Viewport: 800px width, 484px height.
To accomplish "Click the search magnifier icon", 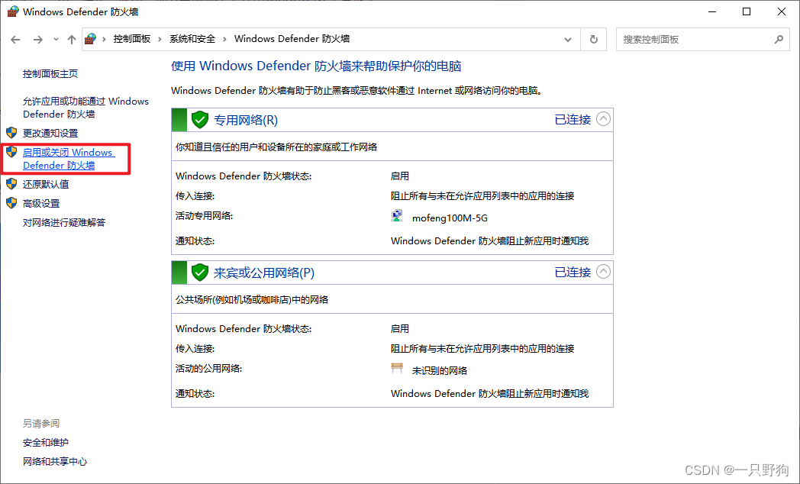I will [779, 39].
